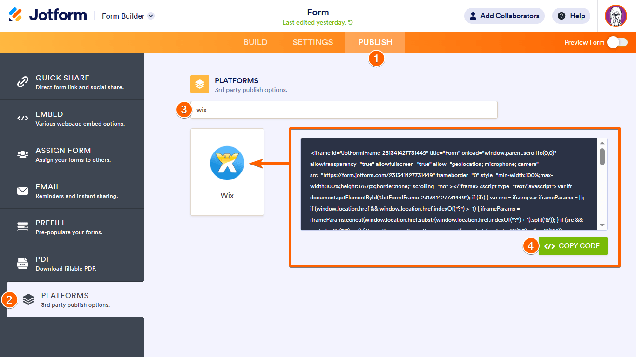The image size is (636, 357).
Task: Open the PDF download section
Action: (72, 263)
